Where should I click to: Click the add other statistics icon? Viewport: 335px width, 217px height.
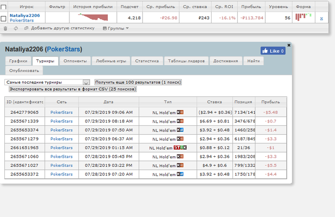[x=26, y=28]
